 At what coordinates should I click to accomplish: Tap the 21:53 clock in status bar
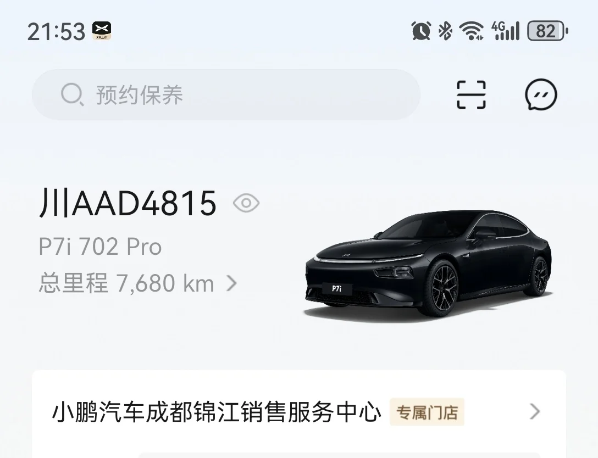56,31
